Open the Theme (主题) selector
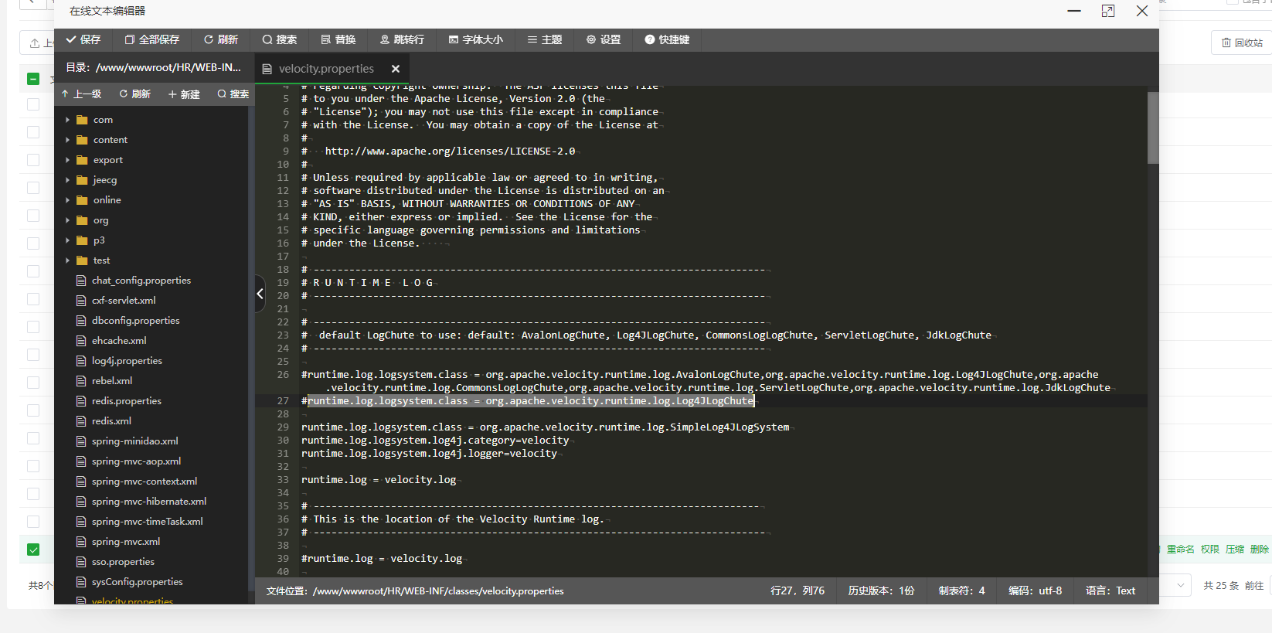Image resolution: width=1272 pixels, height=633 pixels. click(545, 39)
